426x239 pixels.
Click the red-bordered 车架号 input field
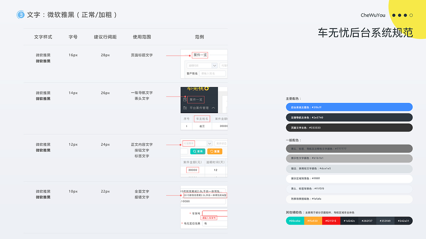click(215, 213)
